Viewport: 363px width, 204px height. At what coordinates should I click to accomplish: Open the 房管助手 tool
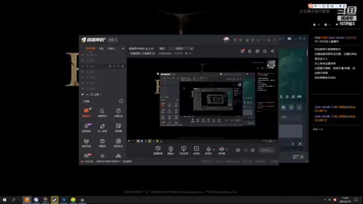click(x=102, y=112)
